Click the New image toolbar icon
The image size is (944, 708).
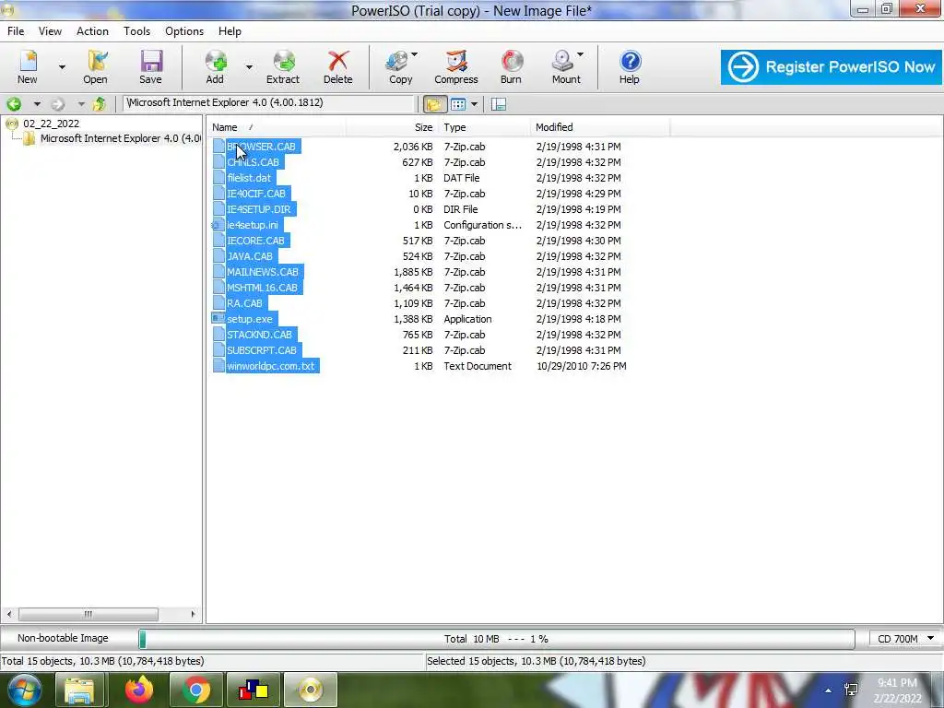27,66
